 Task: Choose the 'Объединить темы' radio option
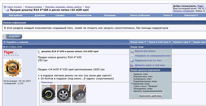(x=132, y=88)
